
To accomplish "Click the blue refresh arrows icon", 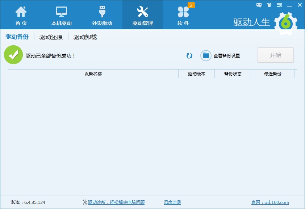I will click(189, 56).
